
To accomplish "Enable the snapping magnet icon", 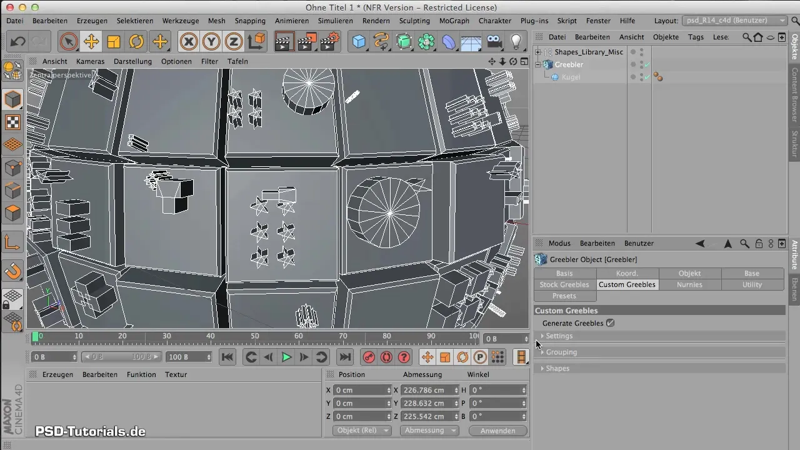I will 13,271.
